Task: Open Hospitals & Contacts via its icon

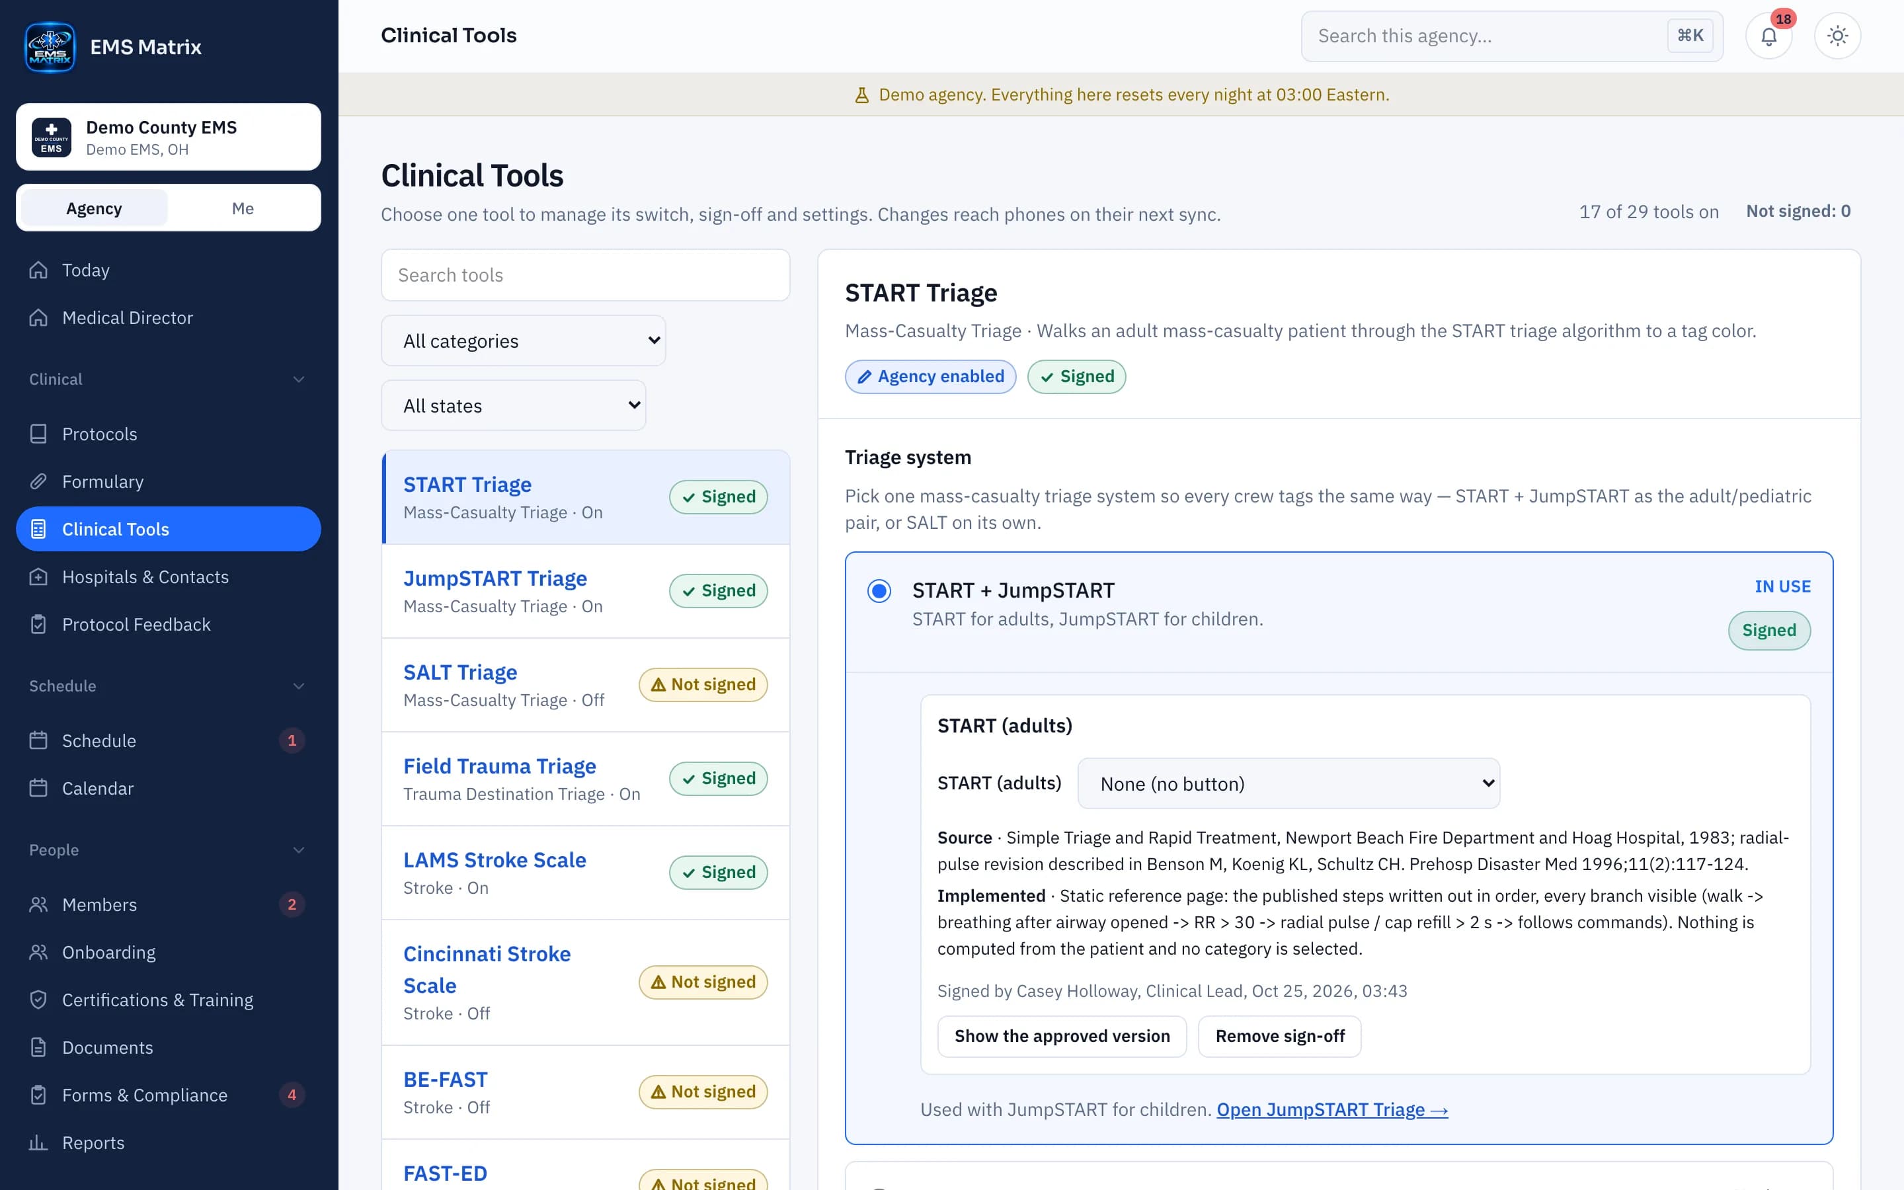Action: coord(38,576)
